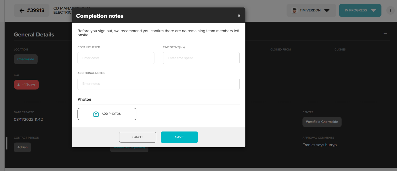Screen dimensions: 397x171
Task: Click Tim Verdon's avatar icon
Action: (x=294, y=10)
